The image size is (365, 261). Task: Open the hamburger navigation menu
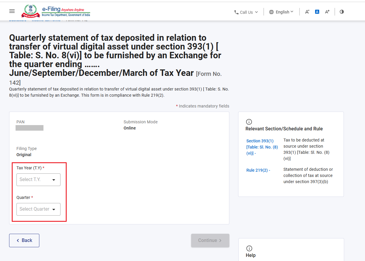(x=12, y=11)
